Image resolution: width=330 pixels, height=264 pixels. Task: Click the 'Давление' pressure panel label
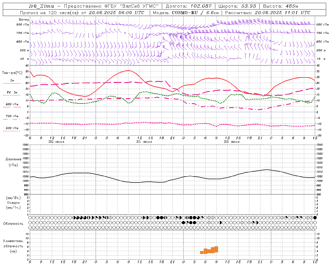pos(13,159)
